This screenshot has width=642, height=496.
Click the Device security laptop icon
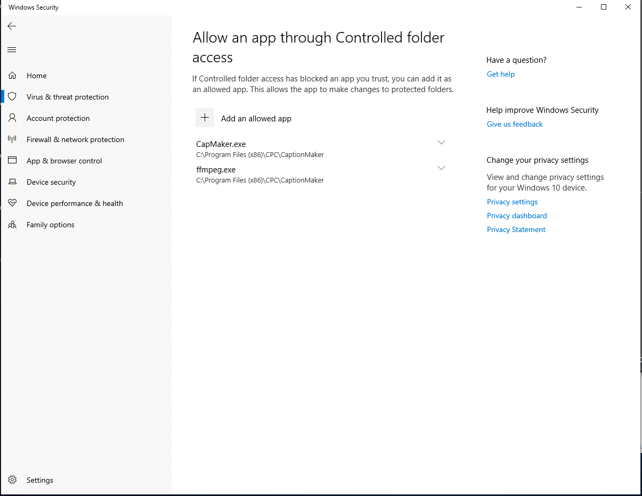[12, 182]
